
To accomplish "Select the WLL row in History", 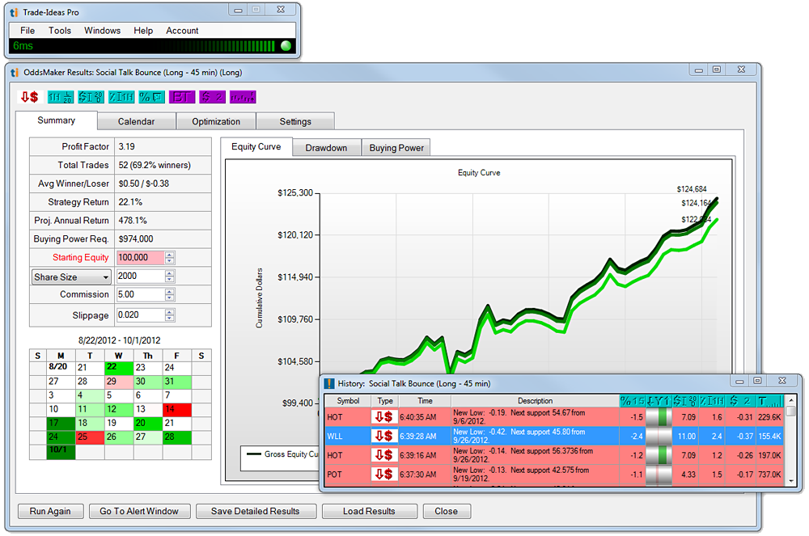I will (x=554, y=436).
